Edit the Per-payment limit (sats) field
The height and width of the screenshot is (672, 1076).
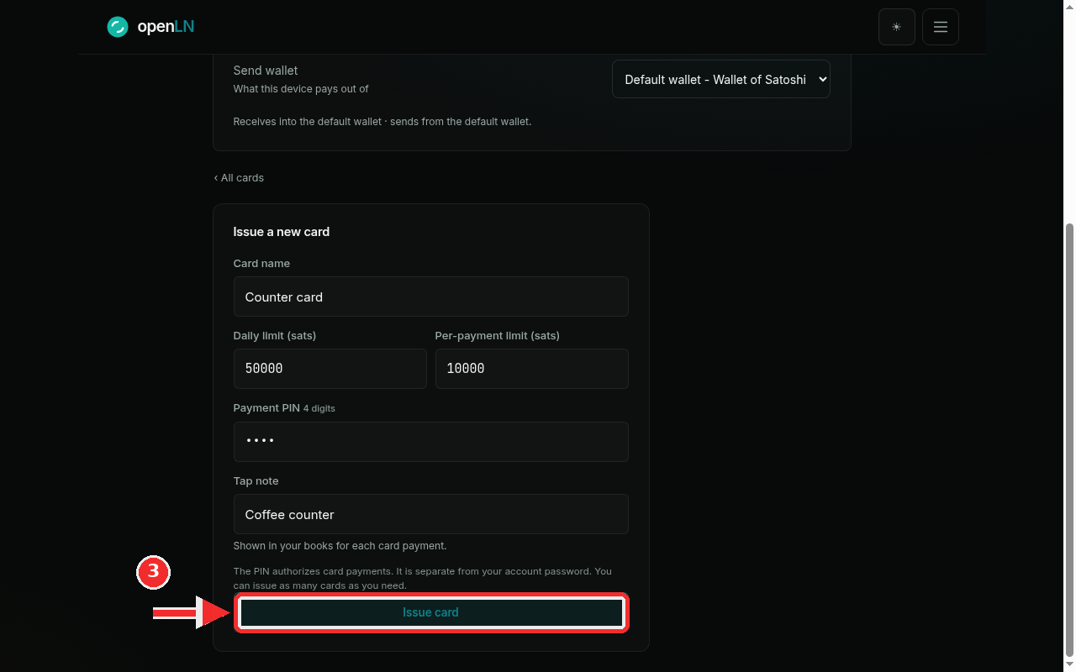532,369
